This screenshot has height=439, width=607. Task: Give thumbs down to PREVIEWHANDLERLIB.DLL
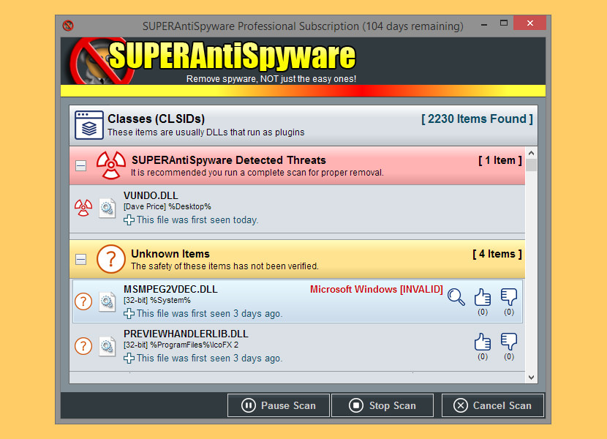[x=509, y=342]
